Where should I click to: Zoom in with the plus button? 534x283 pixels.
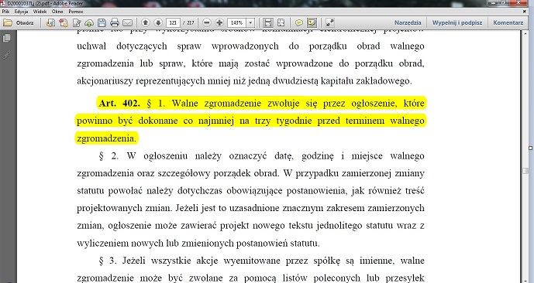tap(219, 22)
